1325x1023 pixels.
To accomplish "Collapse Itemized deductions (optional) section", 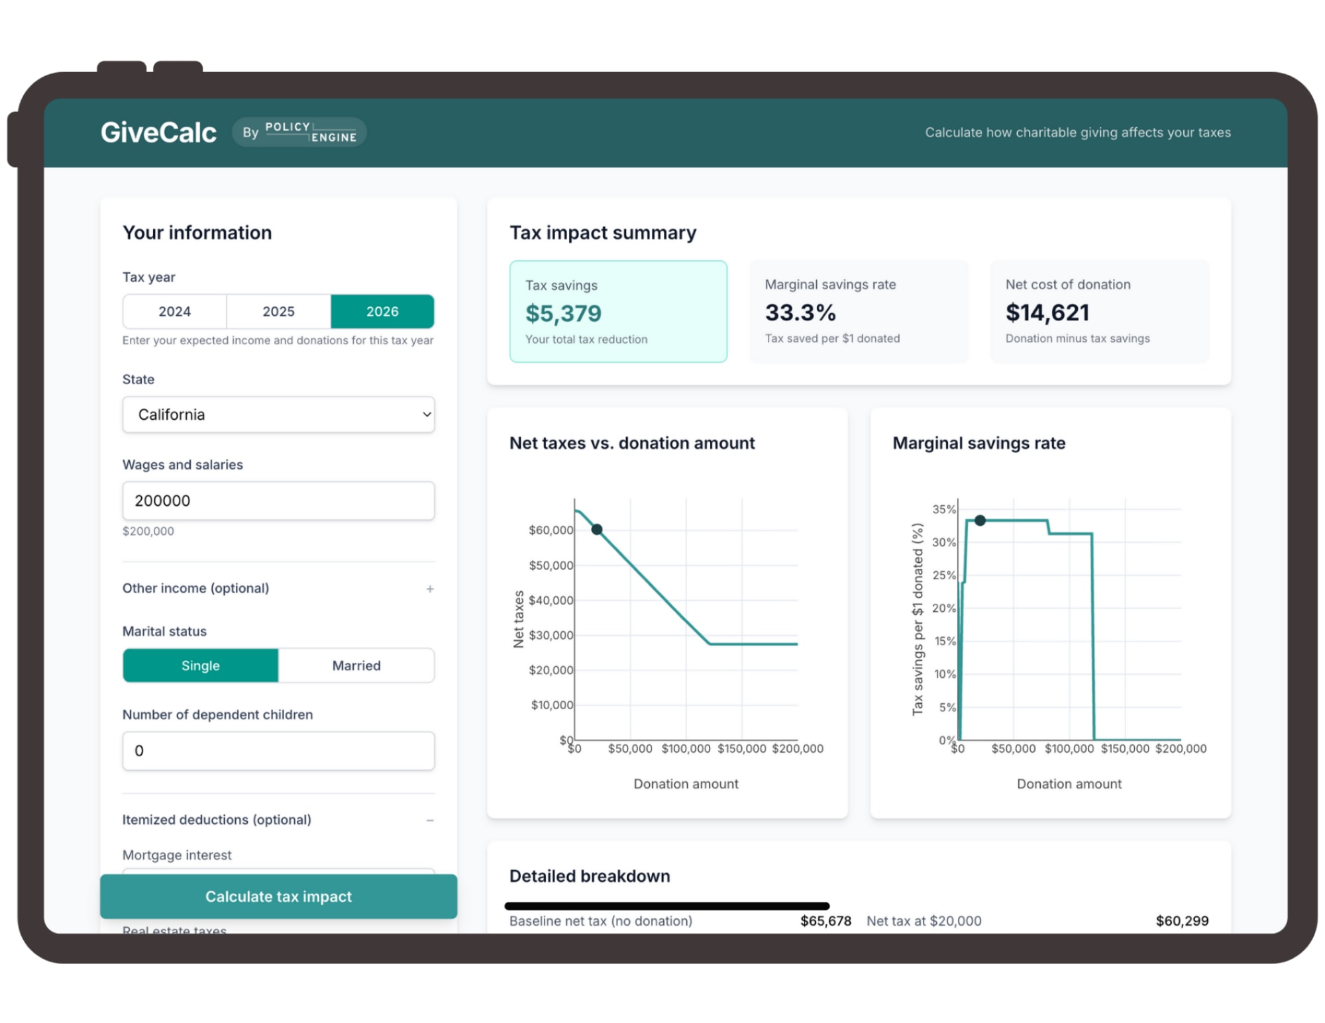I will point(217,820).
